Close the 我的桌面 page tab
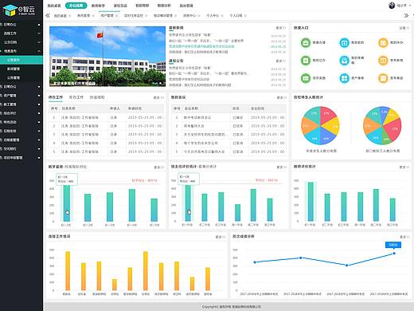The width and height of the screenshot is (414, 311). coord(69,16)
